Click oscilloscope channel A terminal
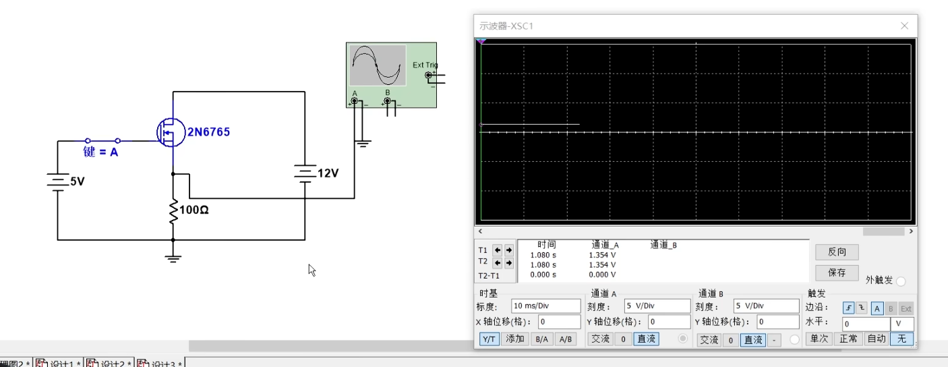 click(x=354, y=101)
